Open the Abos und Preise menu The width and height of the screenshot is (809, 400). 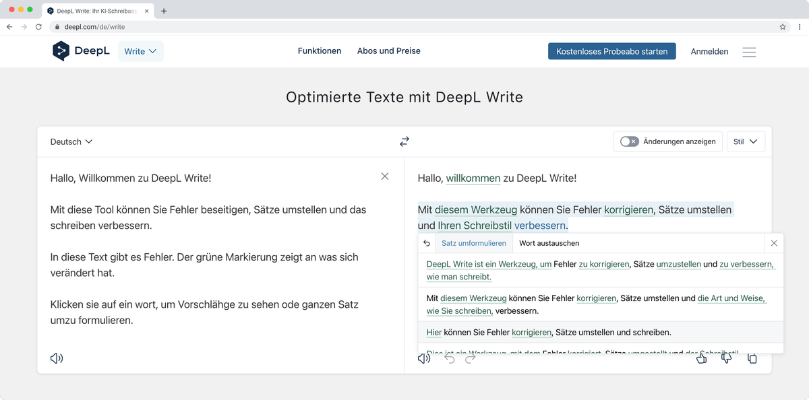coord(388,51)
